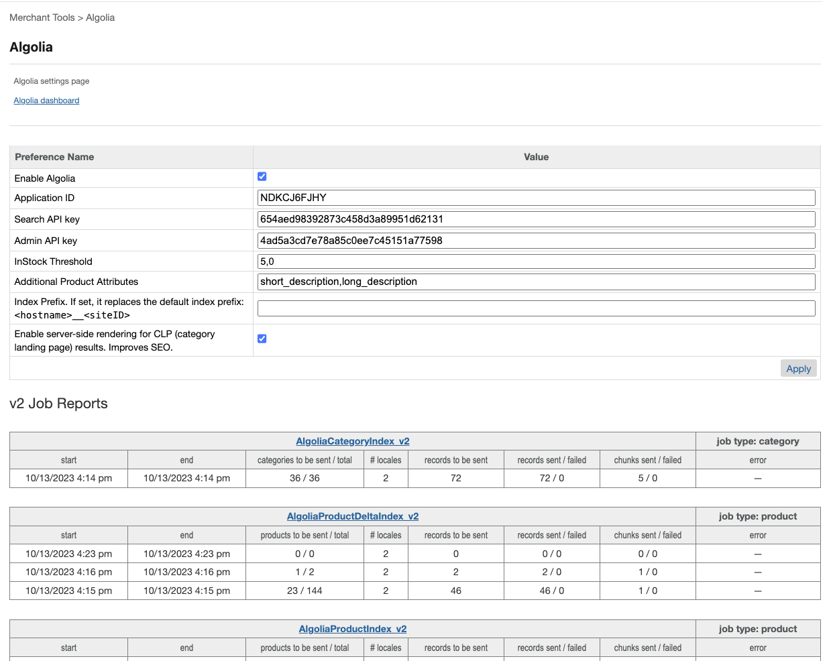Click the 'Algolia' page heading
The width and height of the screenshot is (831, 661).
pyautogui.click(x=31, y=47)
